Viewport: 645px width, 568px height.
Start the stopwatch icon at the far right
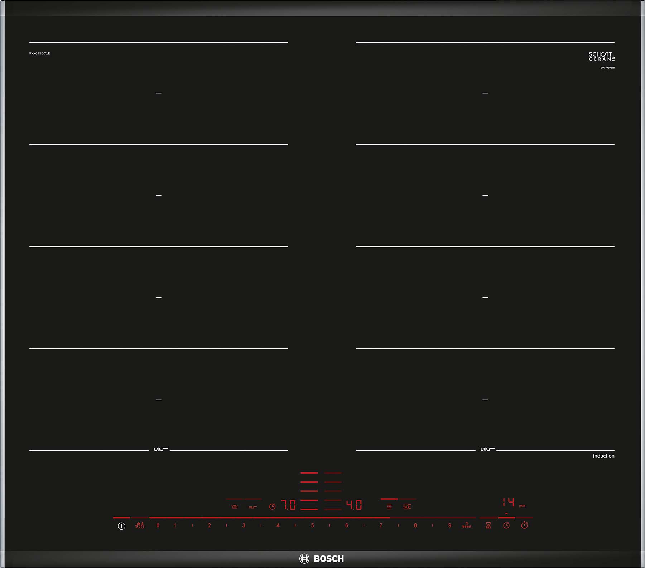click(x=525, y=525)
